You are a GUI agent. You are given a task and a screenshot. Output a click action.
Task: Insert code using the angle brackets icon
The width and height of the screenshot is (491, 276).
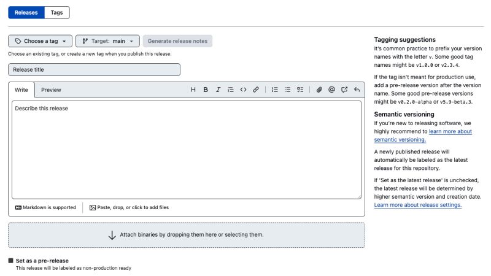point(243,90)
